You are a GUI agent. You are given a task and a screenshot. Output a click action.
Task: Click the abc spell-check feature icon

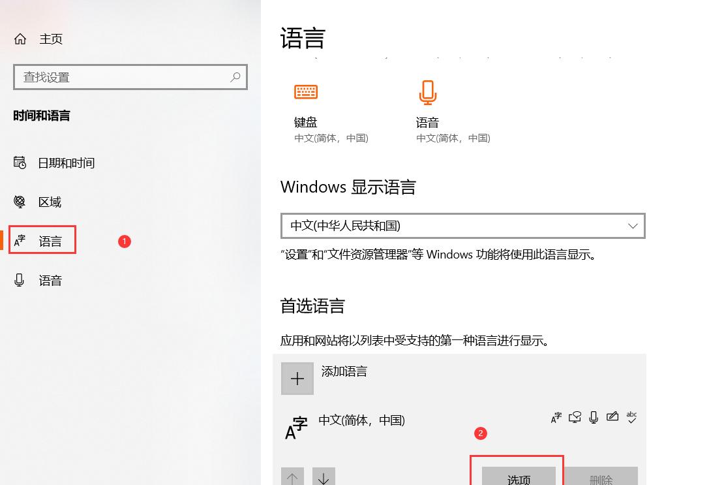[x=631, y=416]
